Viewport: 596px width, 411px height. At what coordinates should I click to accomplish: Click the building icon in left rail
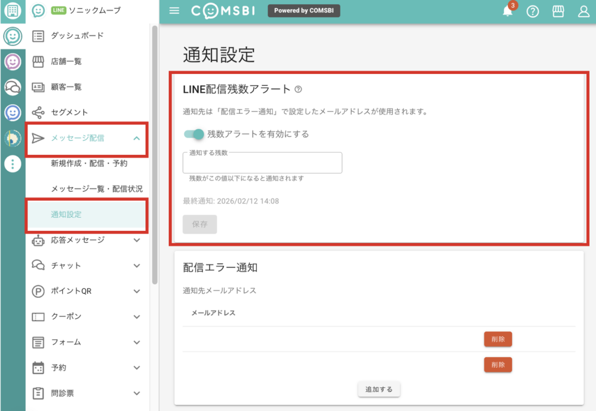click(12, 11)
